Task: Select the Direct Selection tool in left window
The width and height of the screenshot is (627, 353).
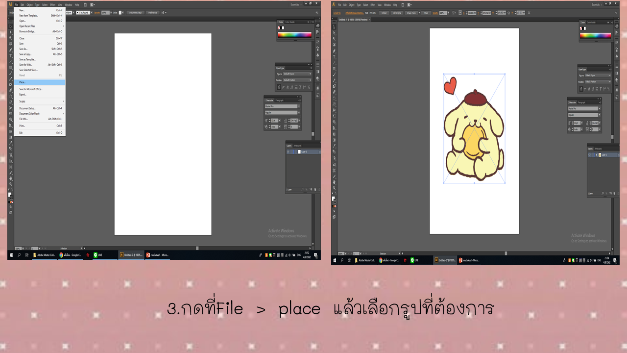Action: click(x=10, y=32)
